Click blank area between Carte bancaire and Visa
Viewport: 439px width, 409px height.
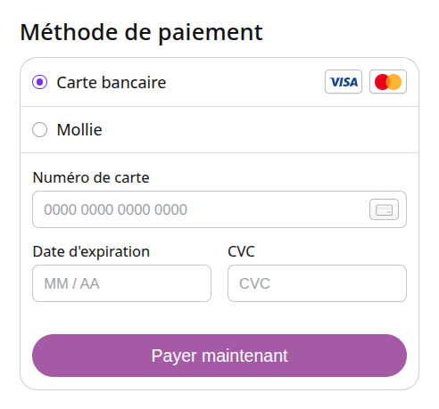[x=244, y=82]
